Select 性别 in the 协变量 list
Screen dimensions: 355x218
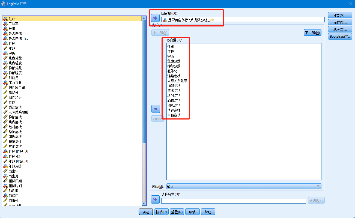tap(171, 46)
